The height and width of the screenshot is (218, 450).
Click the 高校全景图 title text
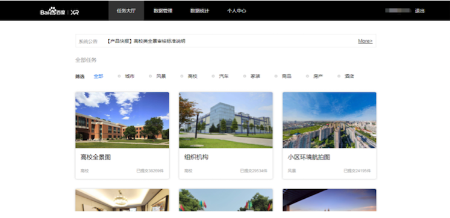tap(96, 157)
